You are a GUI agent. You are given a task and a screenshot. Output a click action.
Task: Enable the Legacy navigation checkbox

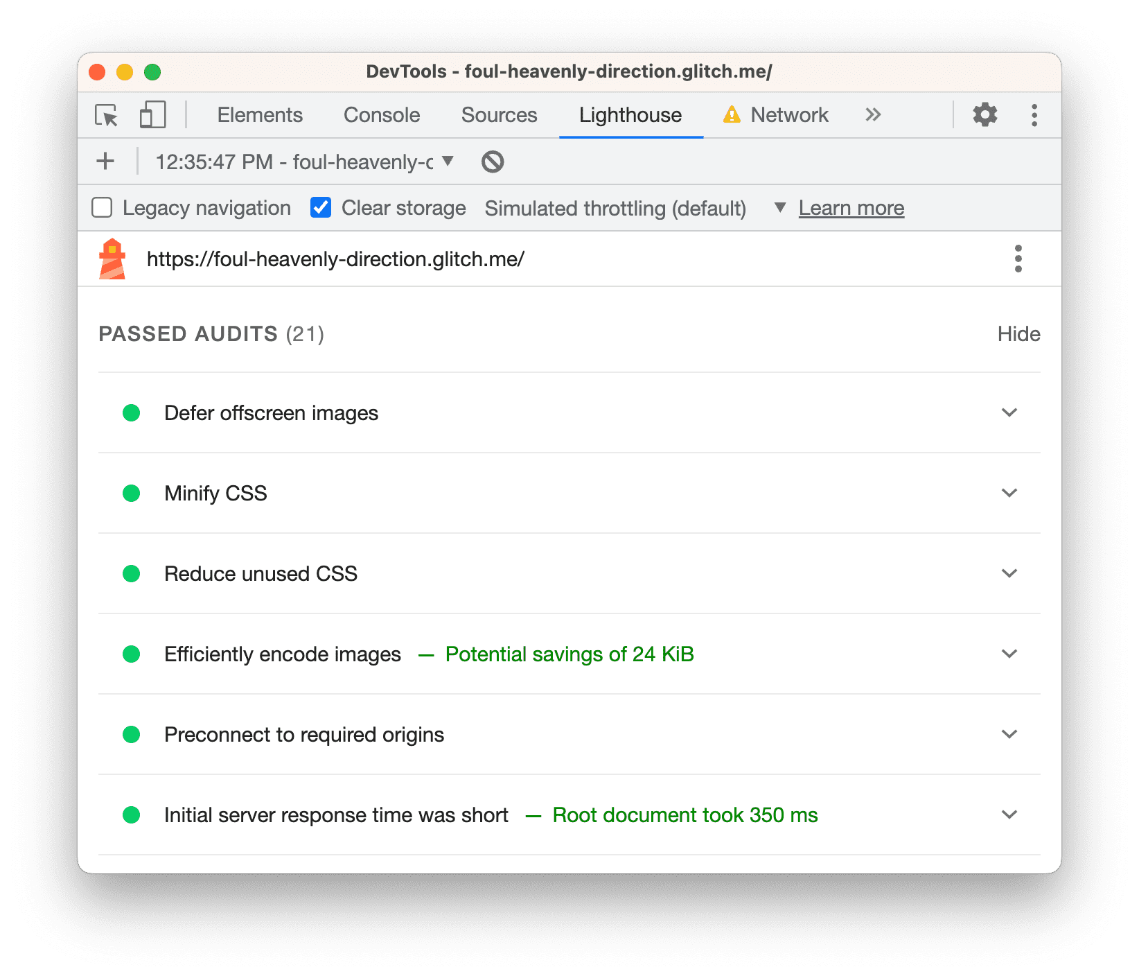[x=103, y=208]
